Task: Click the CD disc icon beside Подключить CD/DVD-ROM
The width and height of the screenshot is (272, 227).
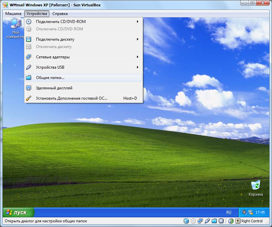Action: 29,22
